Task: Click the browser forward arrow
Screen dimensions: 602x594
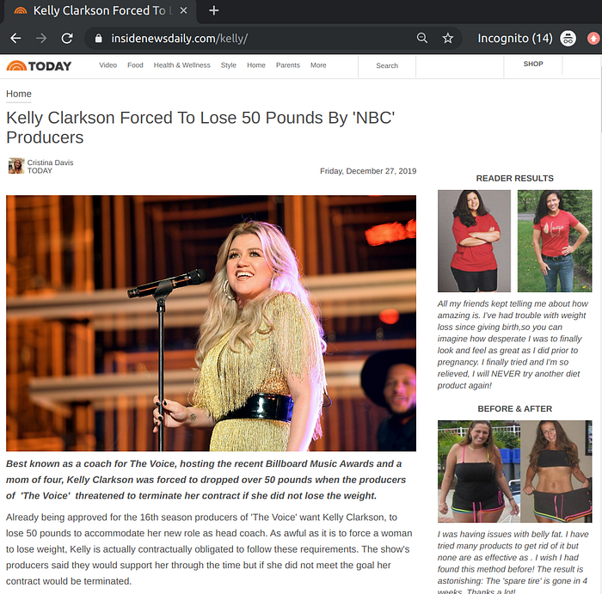Action: 41,38
